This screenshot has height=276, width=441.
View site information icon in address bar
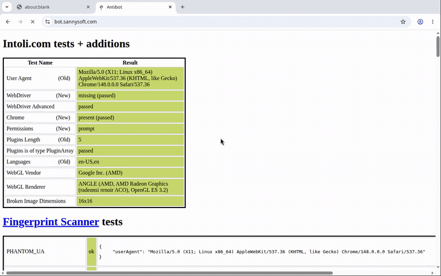47,22
